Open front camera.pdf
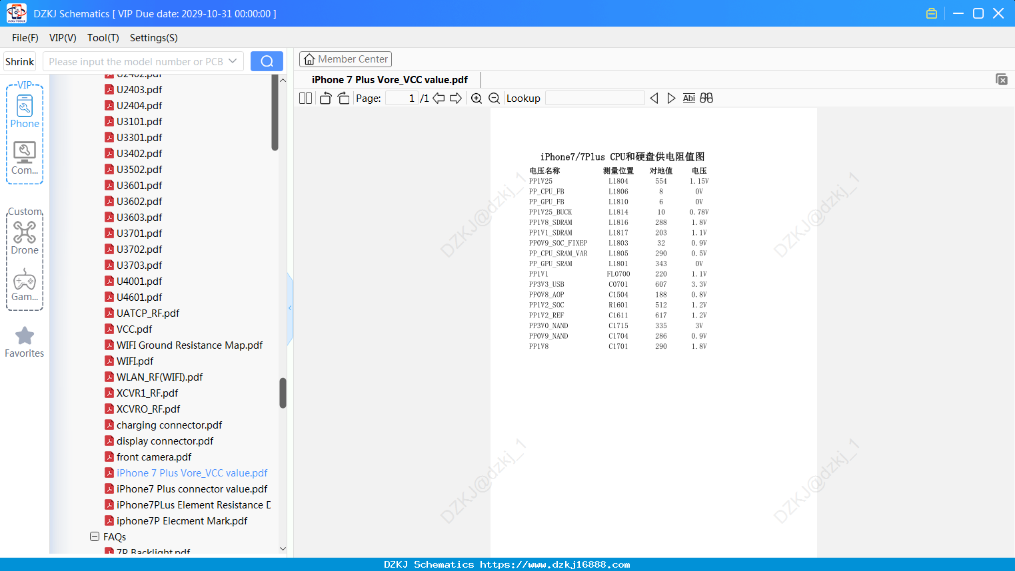Image resolution: width=1015 pixels, height=571 pixels. [148, 457]
